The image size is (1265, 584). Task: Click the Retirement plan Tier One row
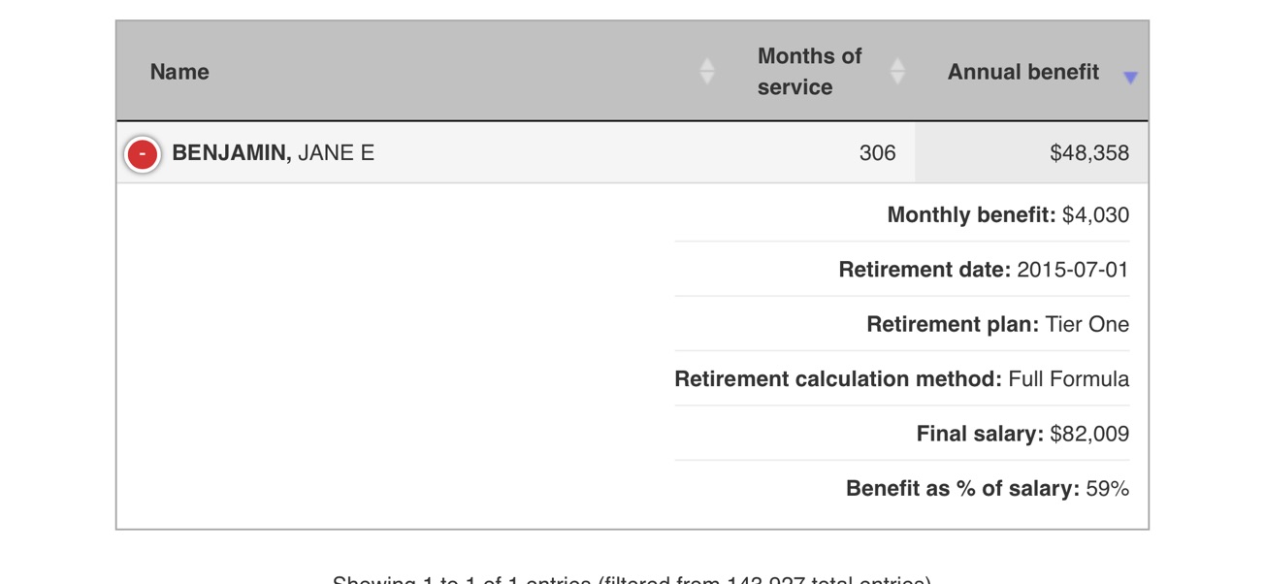point(902,324)
